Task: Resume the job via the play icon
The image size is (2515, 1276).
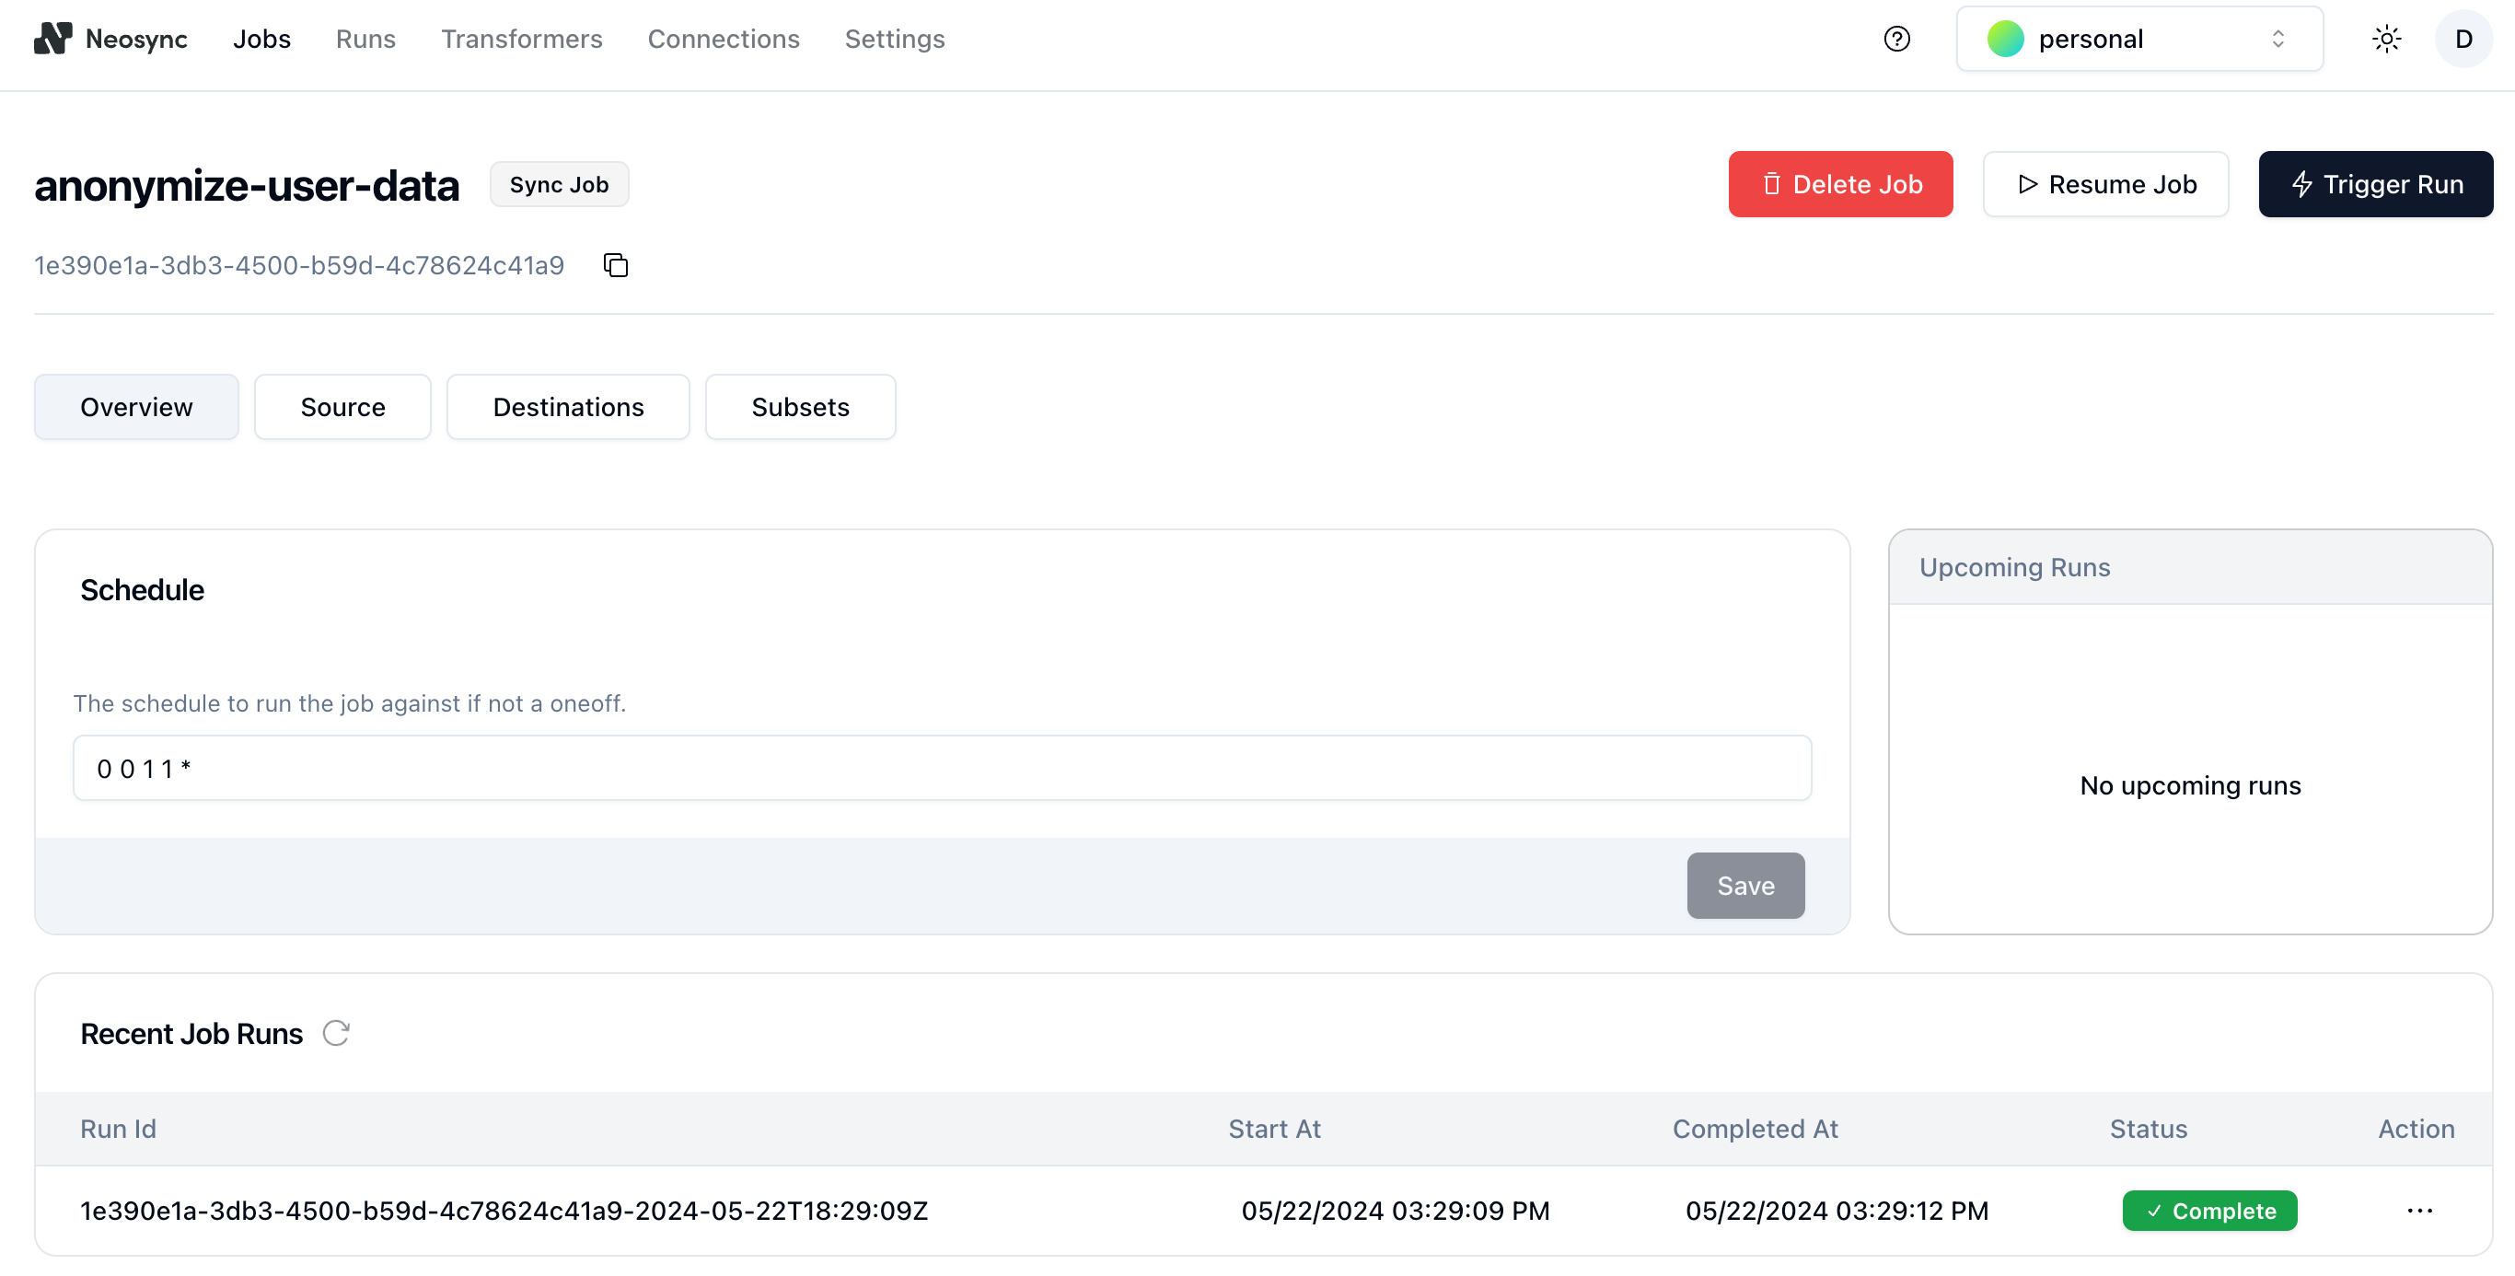Action: pos(2029,183)
